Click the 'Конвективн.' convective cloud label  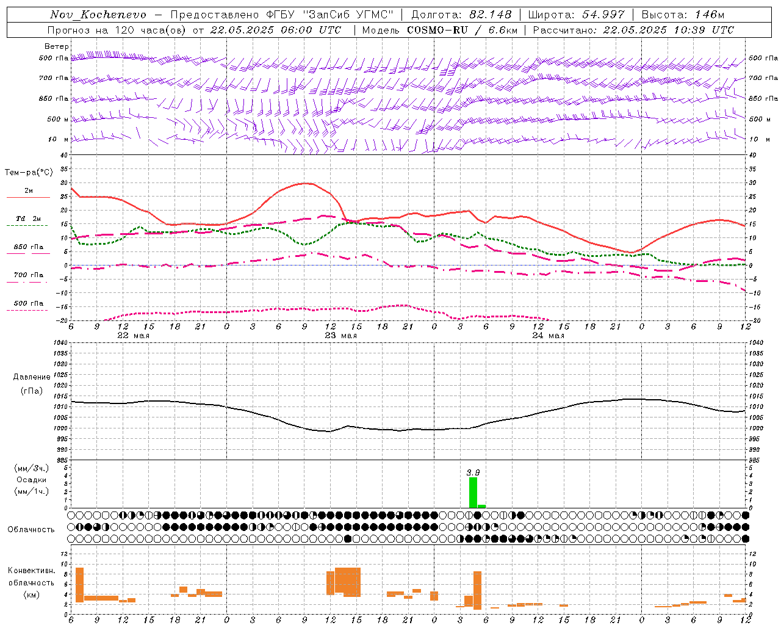pos(31,571)
